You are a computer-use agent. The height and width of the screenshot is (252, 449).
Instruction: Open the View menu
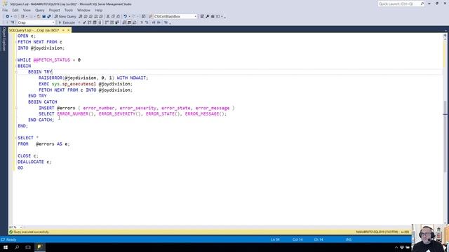coord(27,10)
